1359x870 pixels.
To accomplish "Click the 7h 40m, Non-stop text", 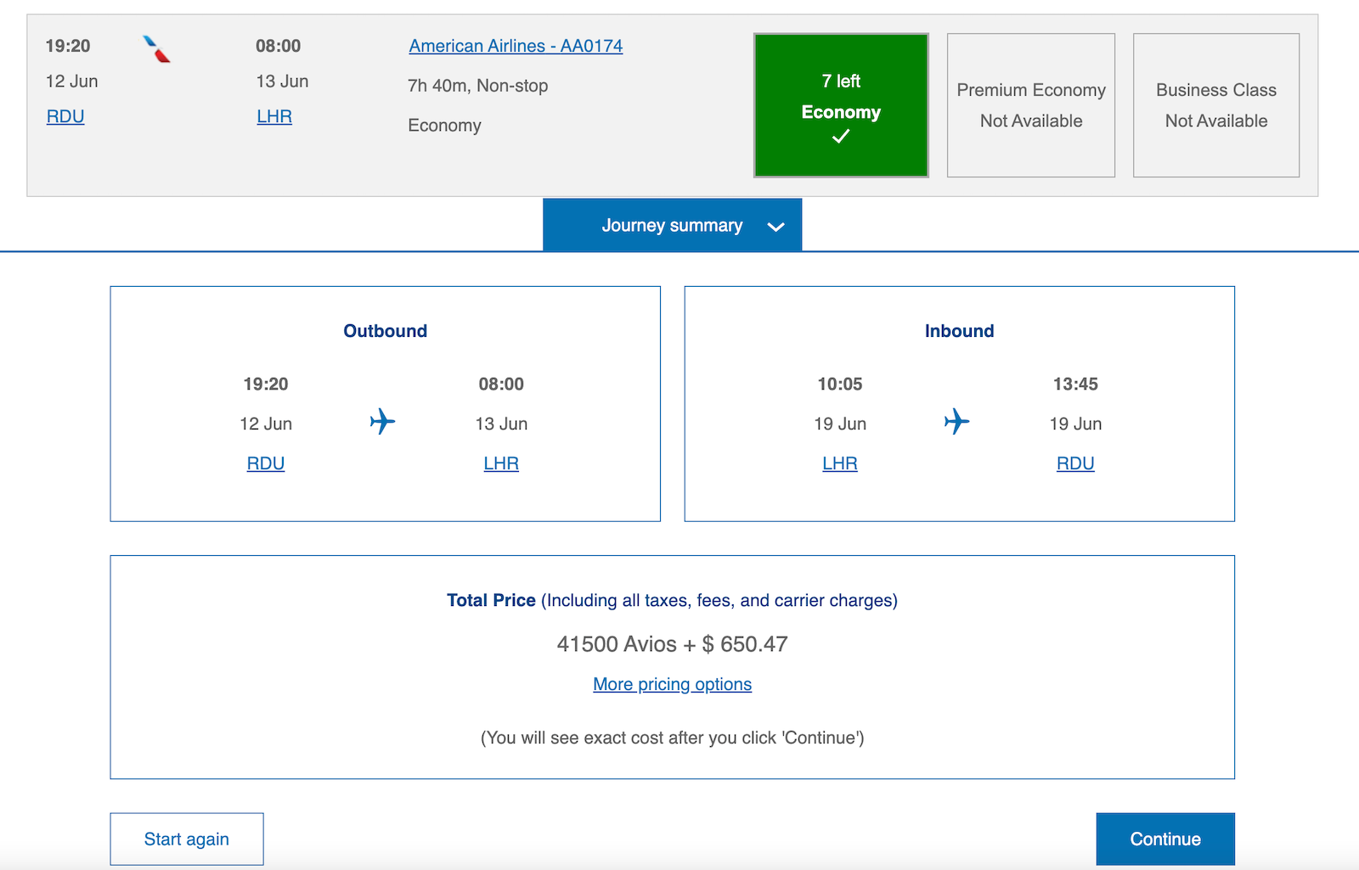I will (x=478, y=86).
